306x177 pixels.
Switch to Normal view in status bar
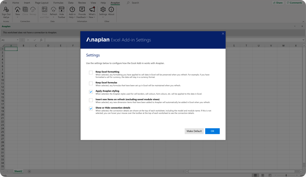pos(255,175)
